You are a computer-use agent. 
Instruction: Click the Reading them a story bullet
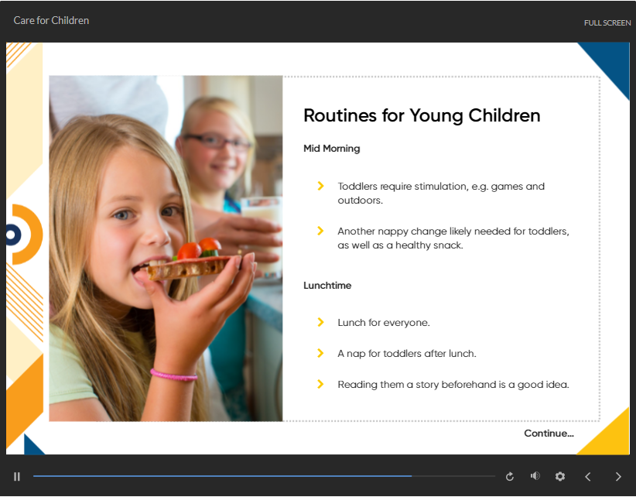(453, 384)
